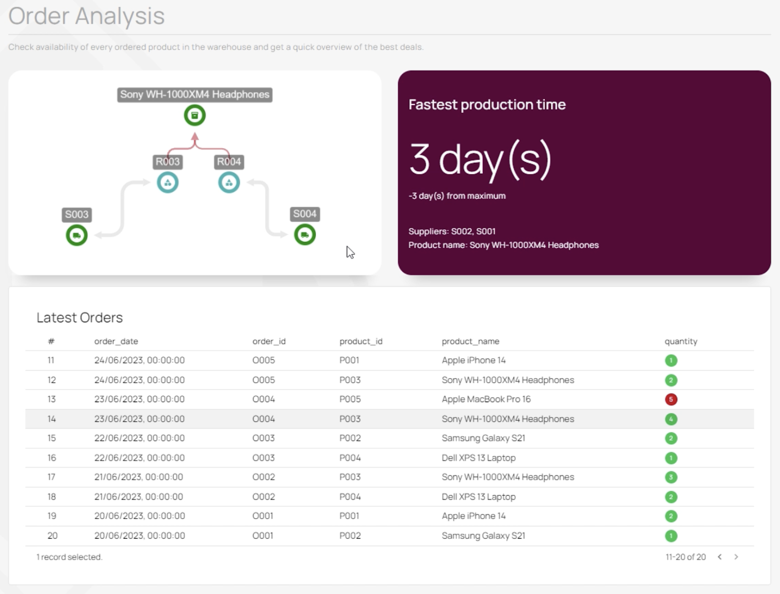Image resolution: width=780 pixels, height=594 pixels.
Task: Select the R004 resource node icon
Action: click(x=229, y=183)
